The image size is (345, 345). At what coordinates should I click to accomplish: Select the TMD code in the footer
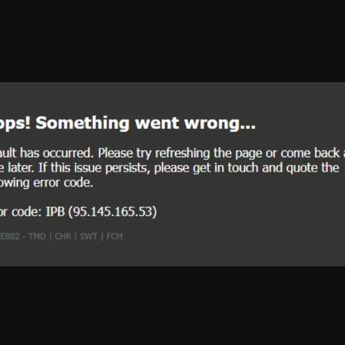coord(37,237)
